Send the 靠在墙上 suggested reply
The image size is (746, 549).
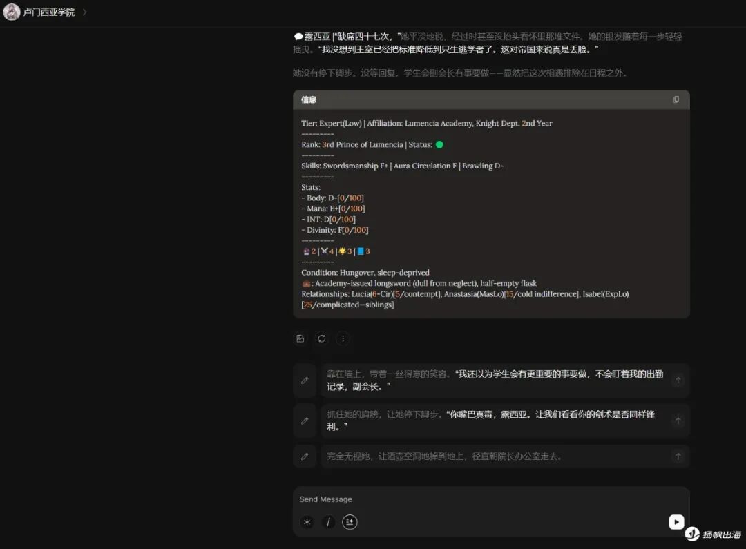click(678, 380)
